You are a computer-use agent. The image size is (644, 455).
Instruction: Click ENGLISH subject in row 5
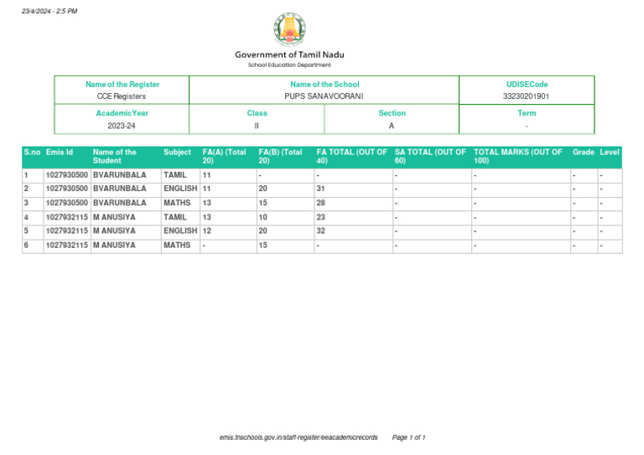[180, 231]
